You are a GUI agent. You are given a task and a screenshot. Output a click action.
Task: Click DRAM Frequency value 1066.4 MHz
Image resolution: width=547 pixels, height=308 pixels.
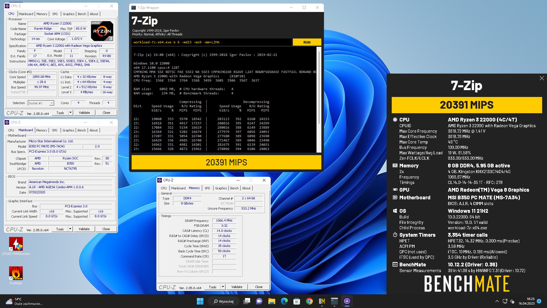(224, 220)
